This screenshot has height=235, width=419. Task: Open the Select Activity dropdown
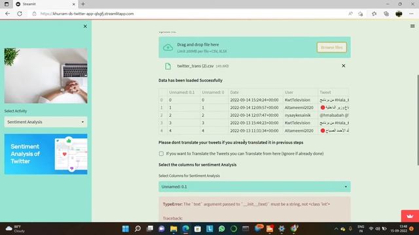[46, 122]
